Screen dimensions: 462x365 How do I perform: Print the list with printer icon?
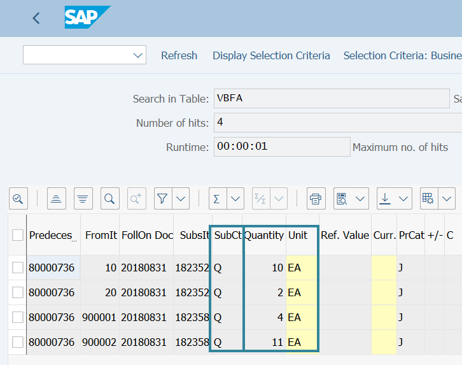pyautogui.click(x=316, y=198)
